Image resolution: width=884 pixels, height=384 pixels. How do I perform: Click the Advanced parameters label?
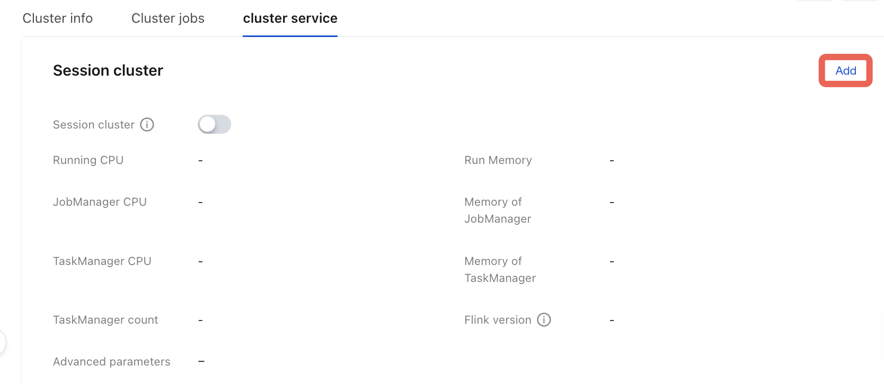pyautogui.click(x=111, y=362)
